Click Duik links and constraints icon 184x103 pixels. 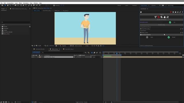pos(158,17)
